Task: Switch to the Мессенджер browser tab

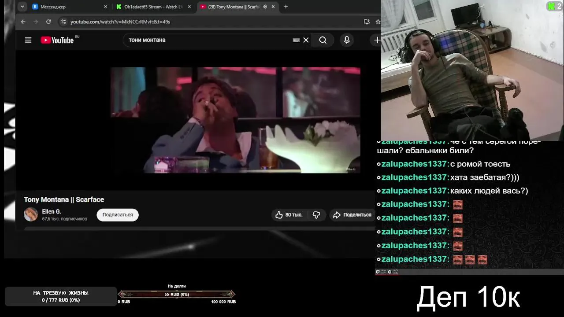Action: click(70, 7)
